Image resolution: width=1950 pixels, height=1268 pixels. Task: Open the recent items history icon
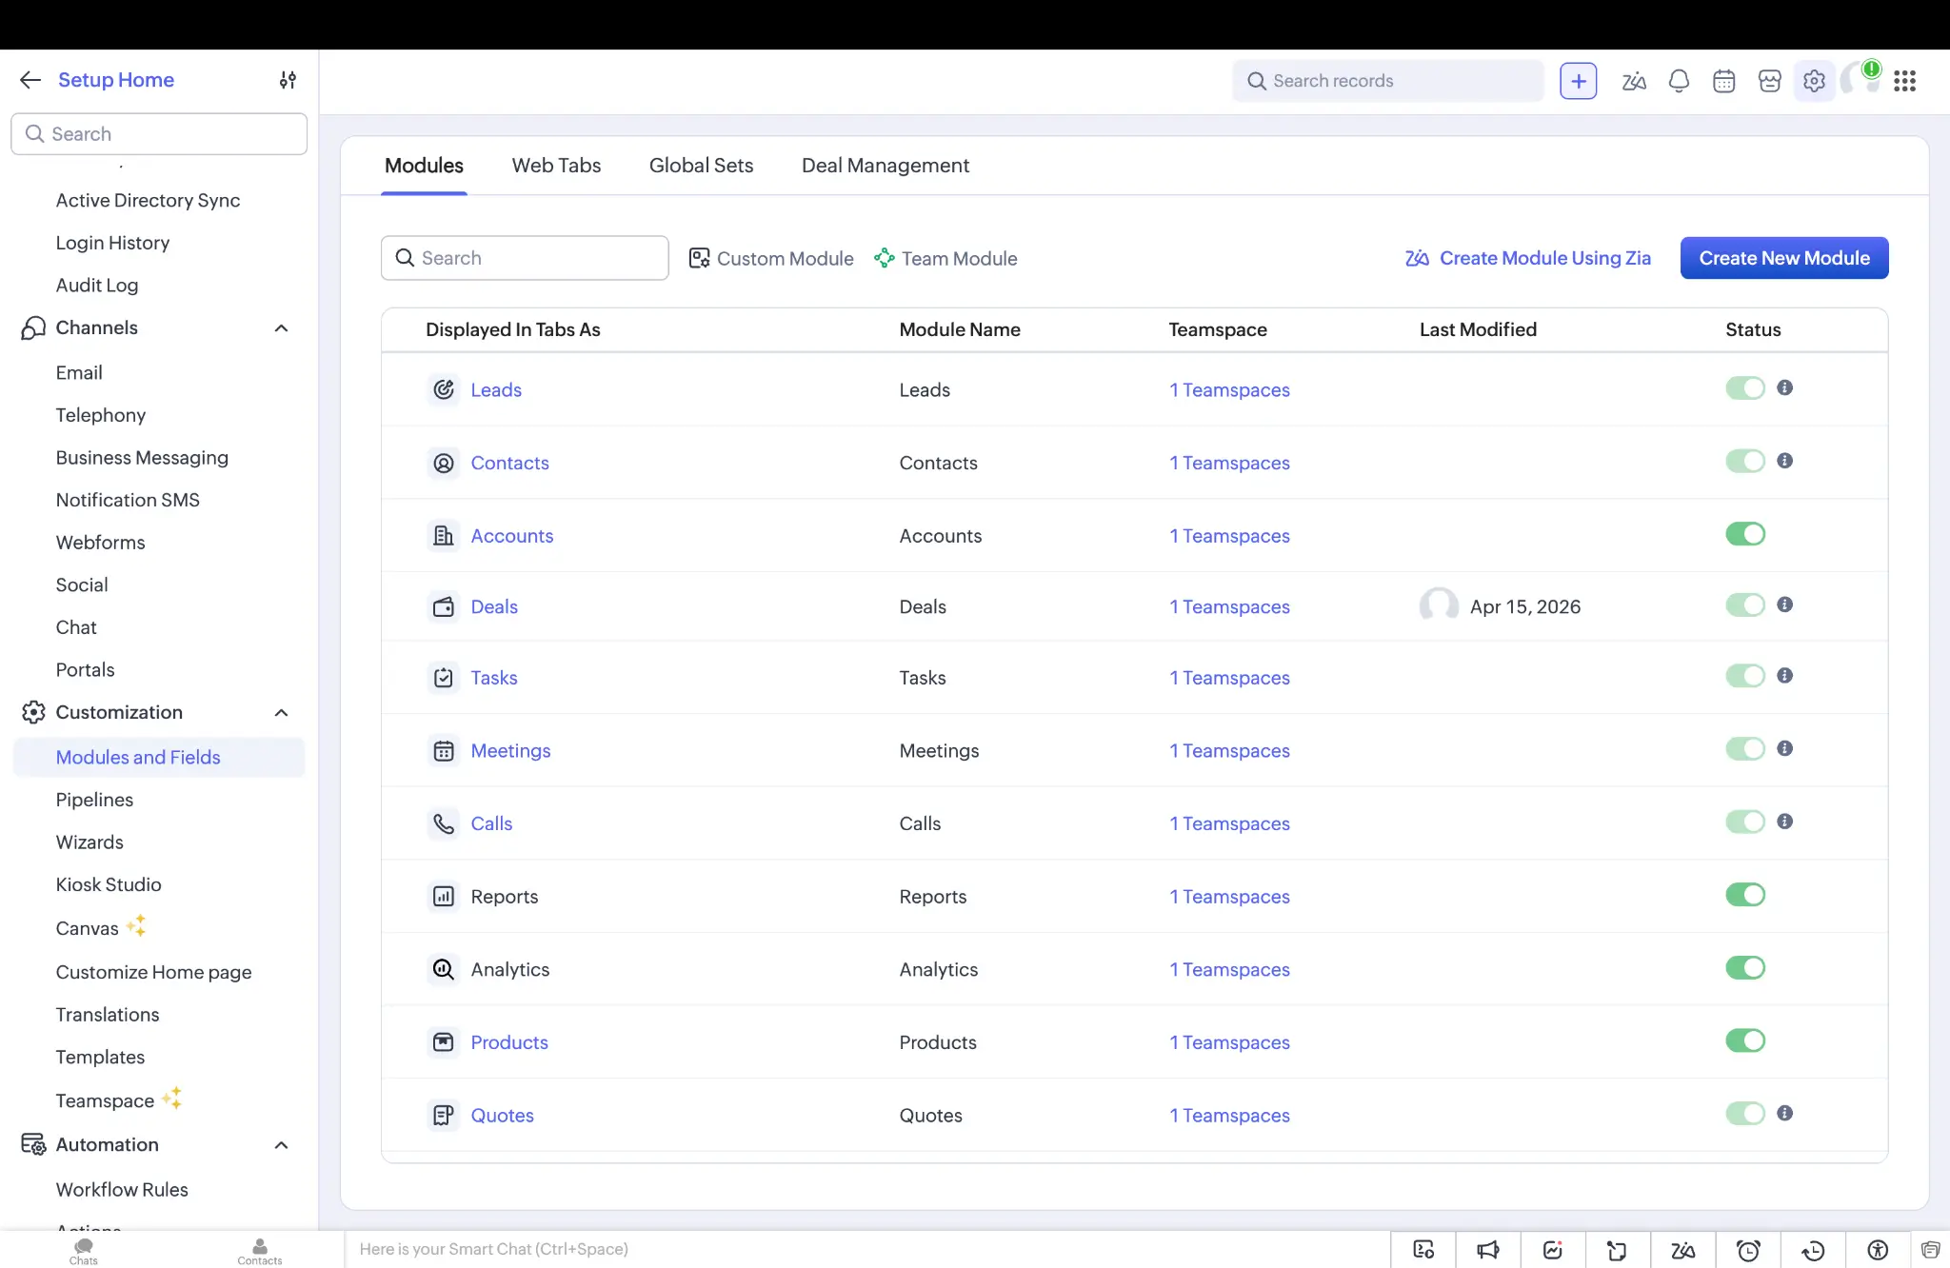(x=1813, y=1249)
